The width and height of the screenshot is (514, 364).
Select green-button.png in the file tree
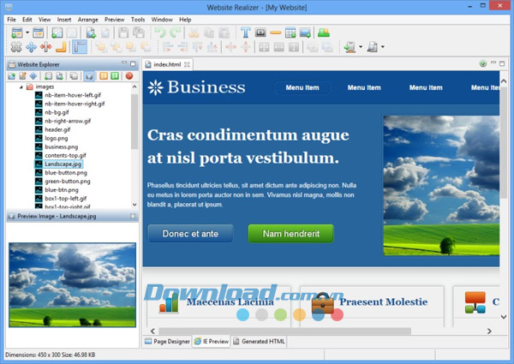[x=68, y=182]
